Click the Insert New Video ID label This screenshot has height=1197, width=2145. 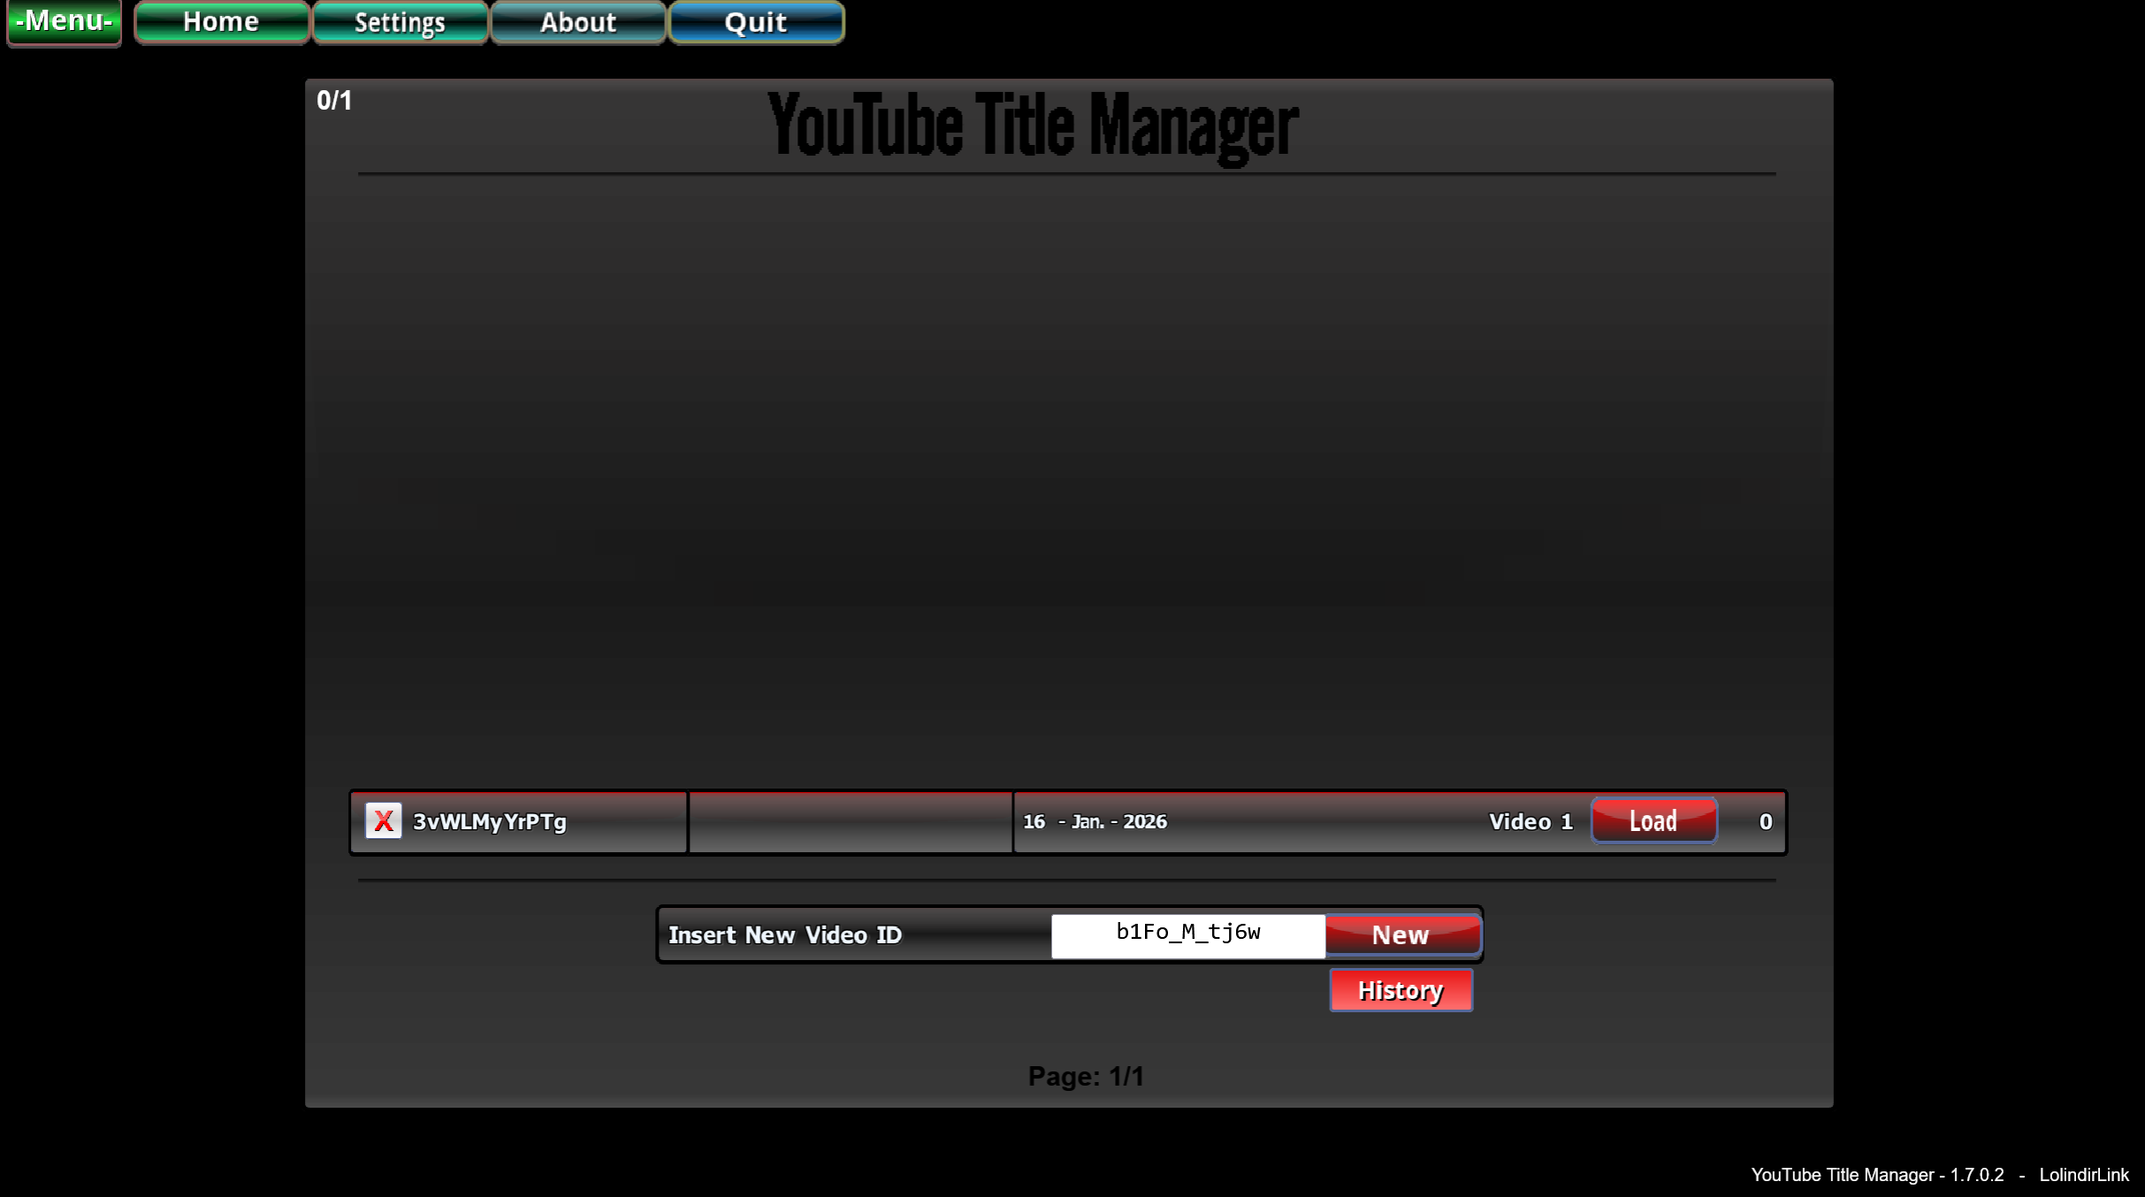tap(785, 935)
